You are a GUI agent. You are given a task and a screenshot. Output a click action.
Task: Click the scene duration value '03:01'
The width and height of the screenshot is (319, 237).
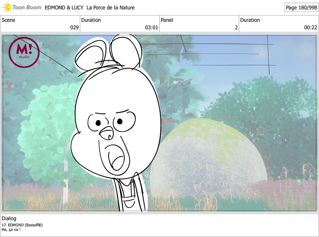click(152, 27)
